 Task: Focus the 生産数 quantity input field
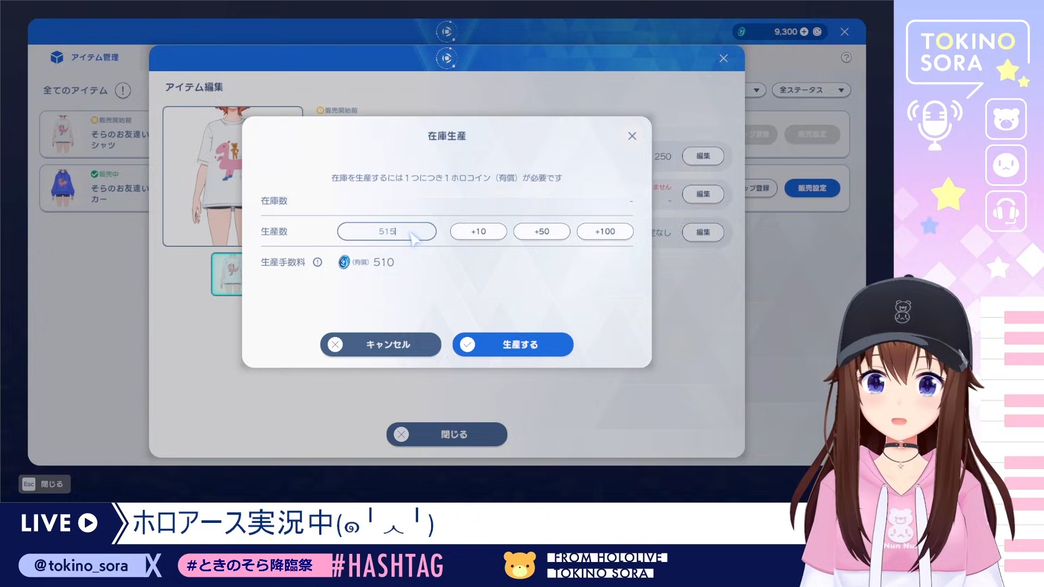[387, 232]
